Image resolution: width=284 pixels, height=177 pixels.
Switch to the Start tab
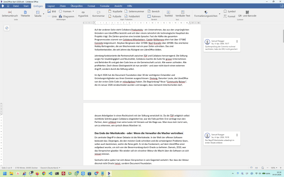tap(26, 6)
